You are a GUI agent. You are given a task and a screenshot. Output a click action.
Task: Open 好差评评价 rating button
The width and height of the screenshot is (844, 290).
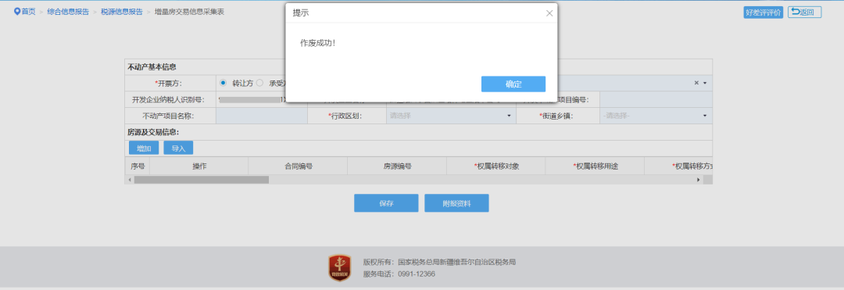[x=764, y=13]
